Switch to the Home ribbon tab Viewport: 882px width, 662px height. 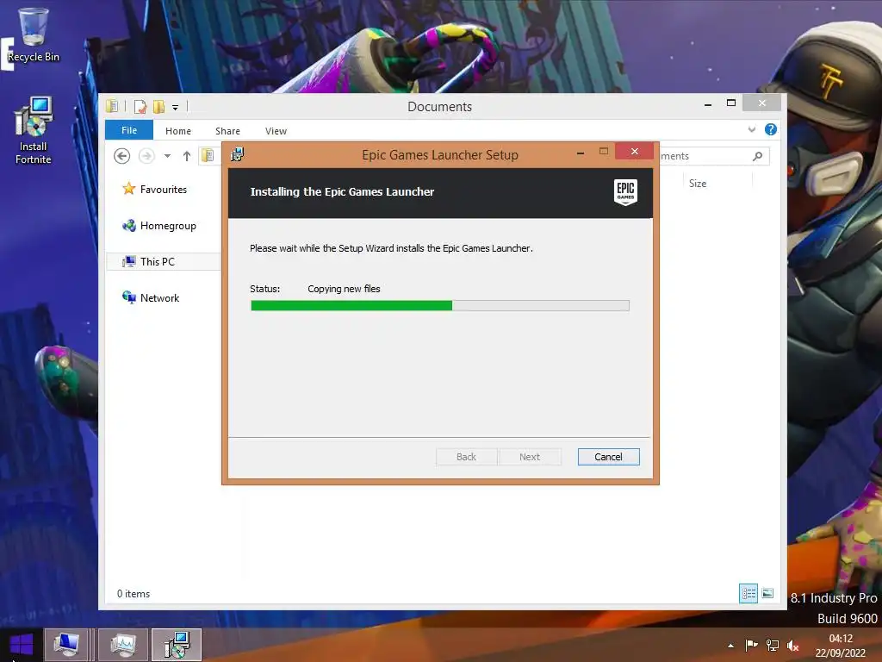click(178, 131)
